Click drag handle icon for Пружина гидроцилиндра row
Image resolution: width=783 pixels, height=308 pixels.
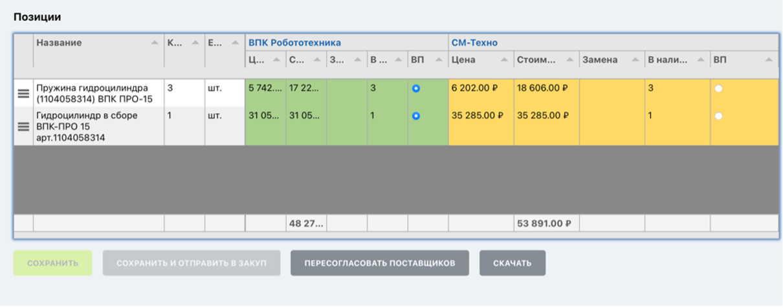[x=23, y=94]
